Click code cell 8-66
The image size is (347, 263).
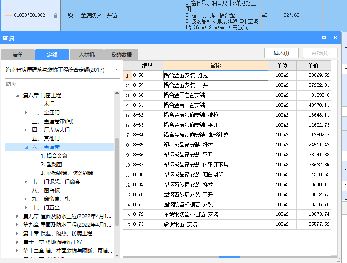pyautogui.click(x=147, y=155)
